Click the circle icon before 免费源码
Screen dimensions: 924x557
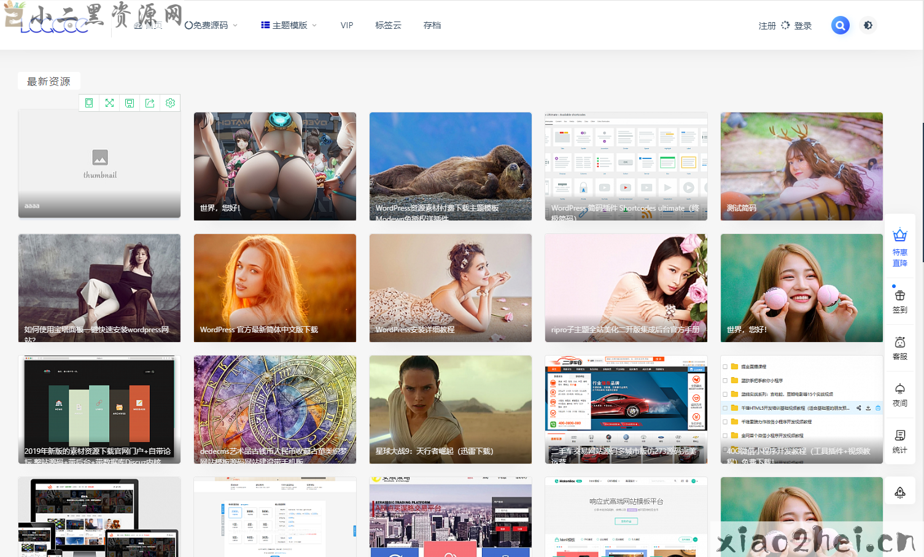pyautogui.click(x=188, y=25)
